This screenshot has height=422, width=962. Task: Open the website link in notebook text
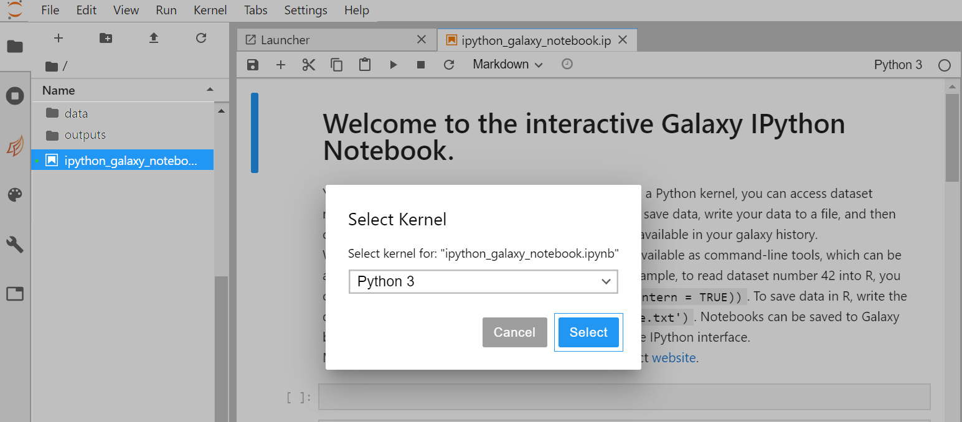(674, 358)
